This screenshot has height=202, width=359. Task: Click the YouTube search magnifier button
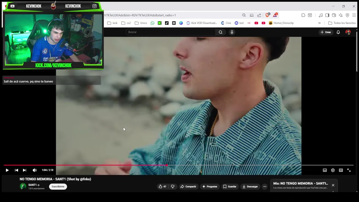(x=220, y=32)
